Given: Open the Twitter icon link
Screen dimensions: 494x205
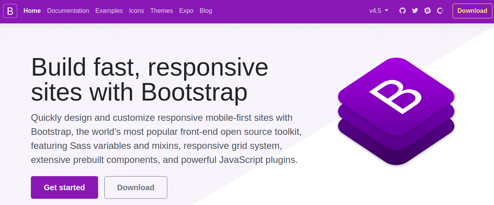Looking at the screenshot, I should [415, 11].
